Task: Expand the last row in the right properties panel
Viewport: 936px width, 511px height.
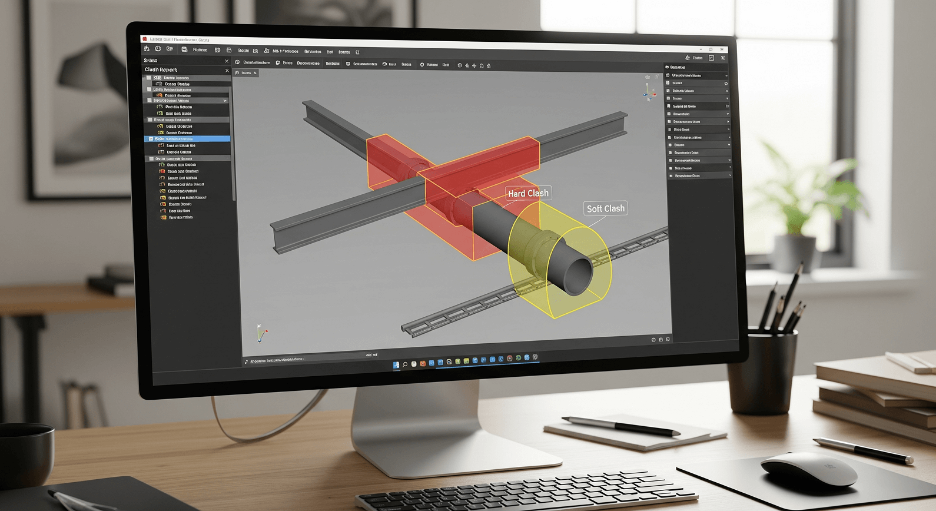Action: pos(730,175)
